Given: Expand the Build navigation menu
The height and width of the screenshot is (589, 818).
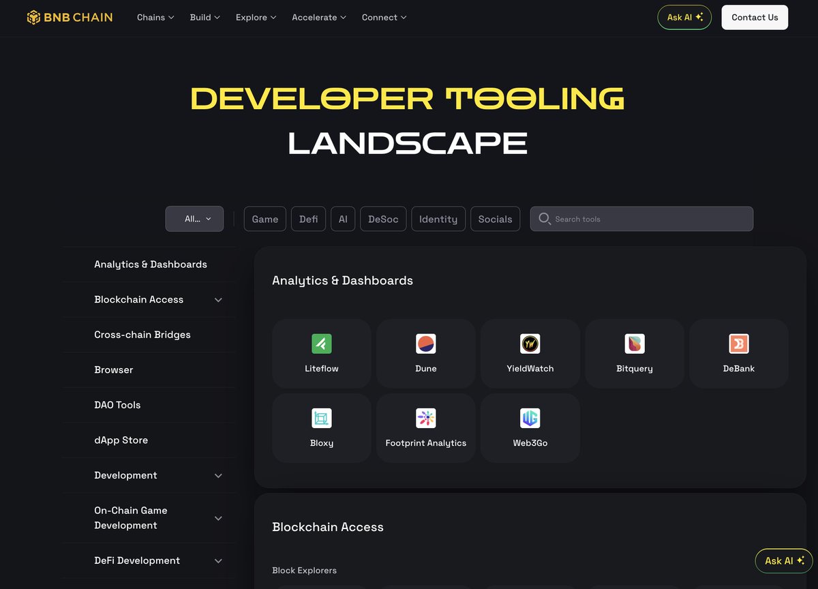Looking at the screenshot, I should 204,17.
